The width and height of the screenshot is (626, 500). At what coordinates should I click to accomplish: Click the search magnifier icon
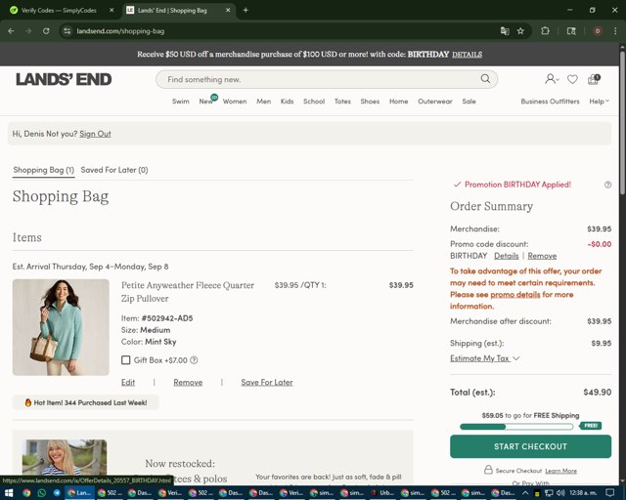485,78
